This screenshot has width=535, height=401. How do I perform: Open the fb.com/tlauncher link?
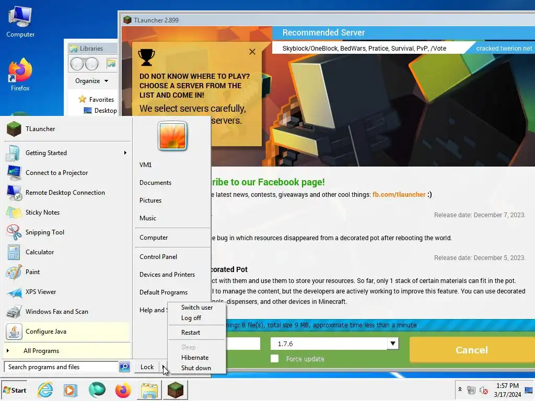pyautogui.click(x=399, y=194)
